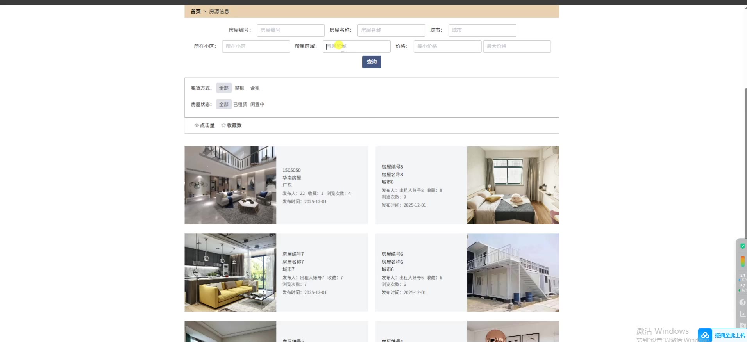Click 发布人：22 in 华南房屋 listing
747x342 pixels.
click(x=294, y=194)
